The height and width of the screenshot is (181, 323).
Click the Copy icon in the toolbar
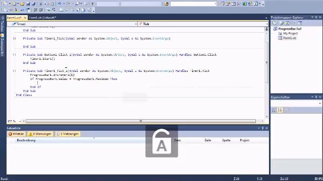pos(46,4)
